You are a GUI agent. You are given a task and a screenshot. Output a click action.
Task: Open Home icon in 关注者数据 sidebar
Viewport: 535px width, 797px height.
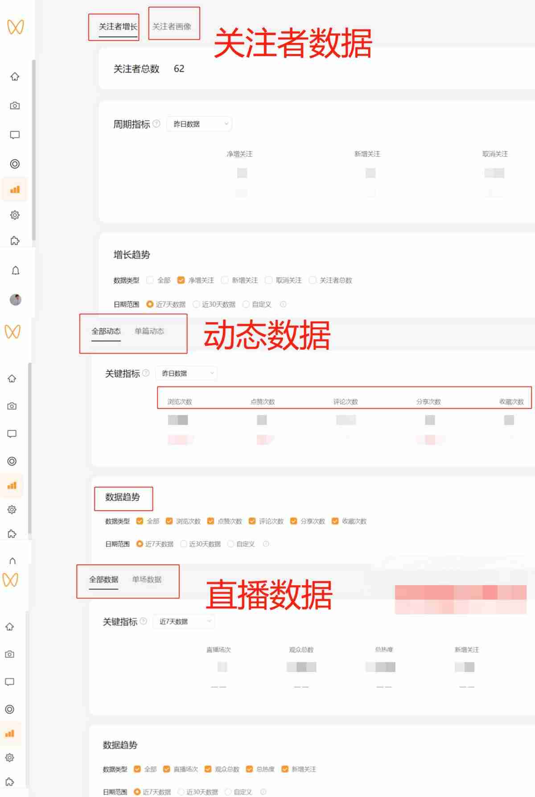click(x=15, y=77)
